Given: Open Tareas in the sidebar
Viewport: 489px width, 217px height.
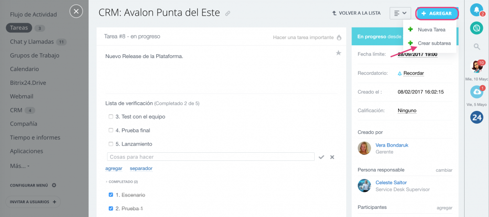Looking at the screenshot, I should coord(19,28).
